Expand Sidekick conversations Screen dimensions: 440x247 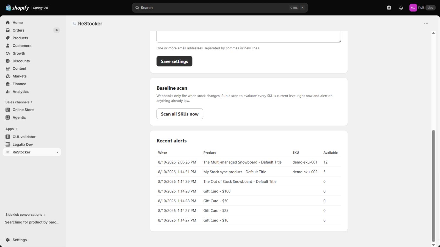point(26,215)
